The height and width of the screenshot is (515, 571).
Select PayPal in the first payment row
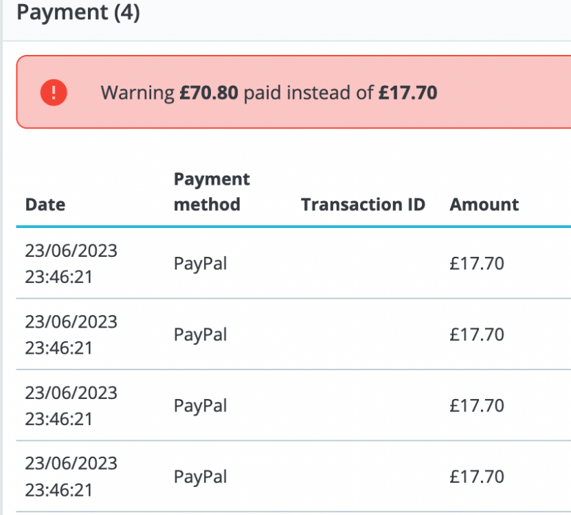click(x=200, y=264)
